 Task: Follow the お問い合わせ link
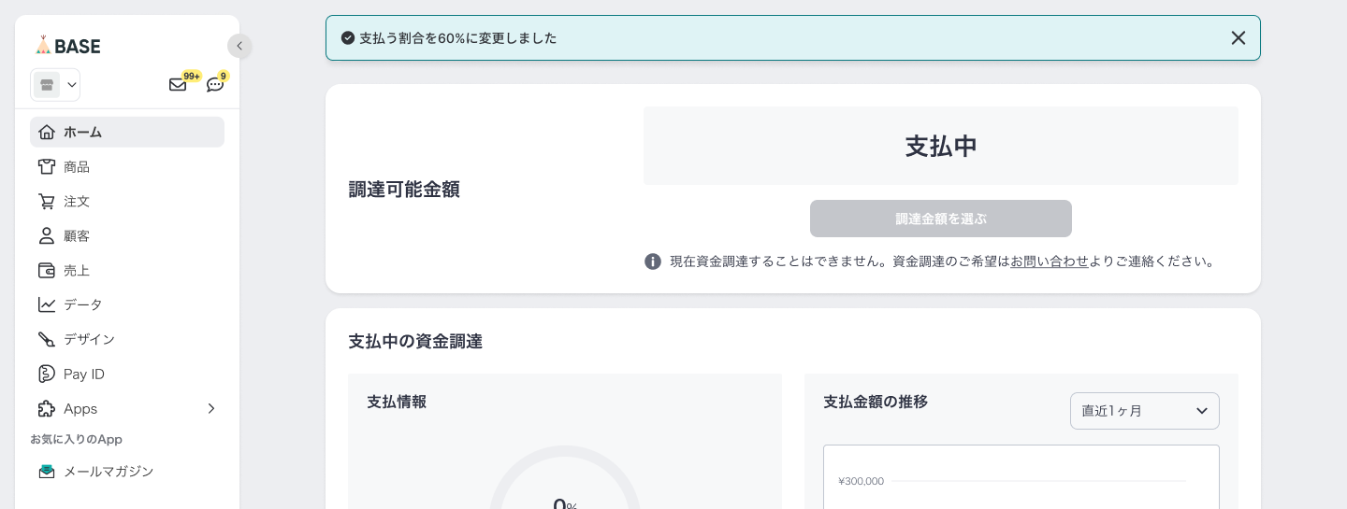click(x=1049, y=262)
